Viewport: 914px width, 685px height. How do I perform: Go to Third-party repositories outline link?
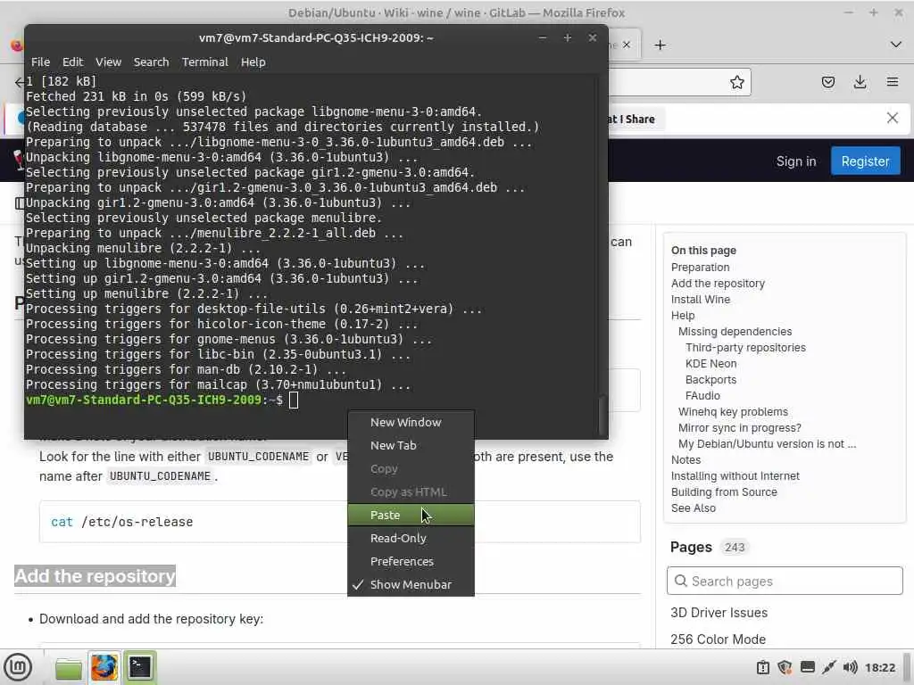tap(745, 348)
